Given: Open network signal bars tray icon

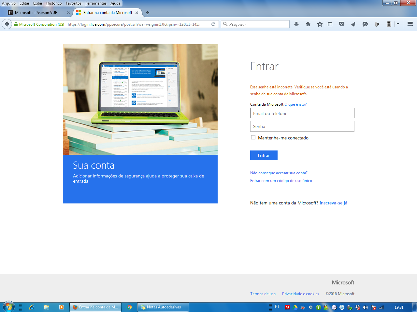Looking at the screenshot, I should 381,307.
